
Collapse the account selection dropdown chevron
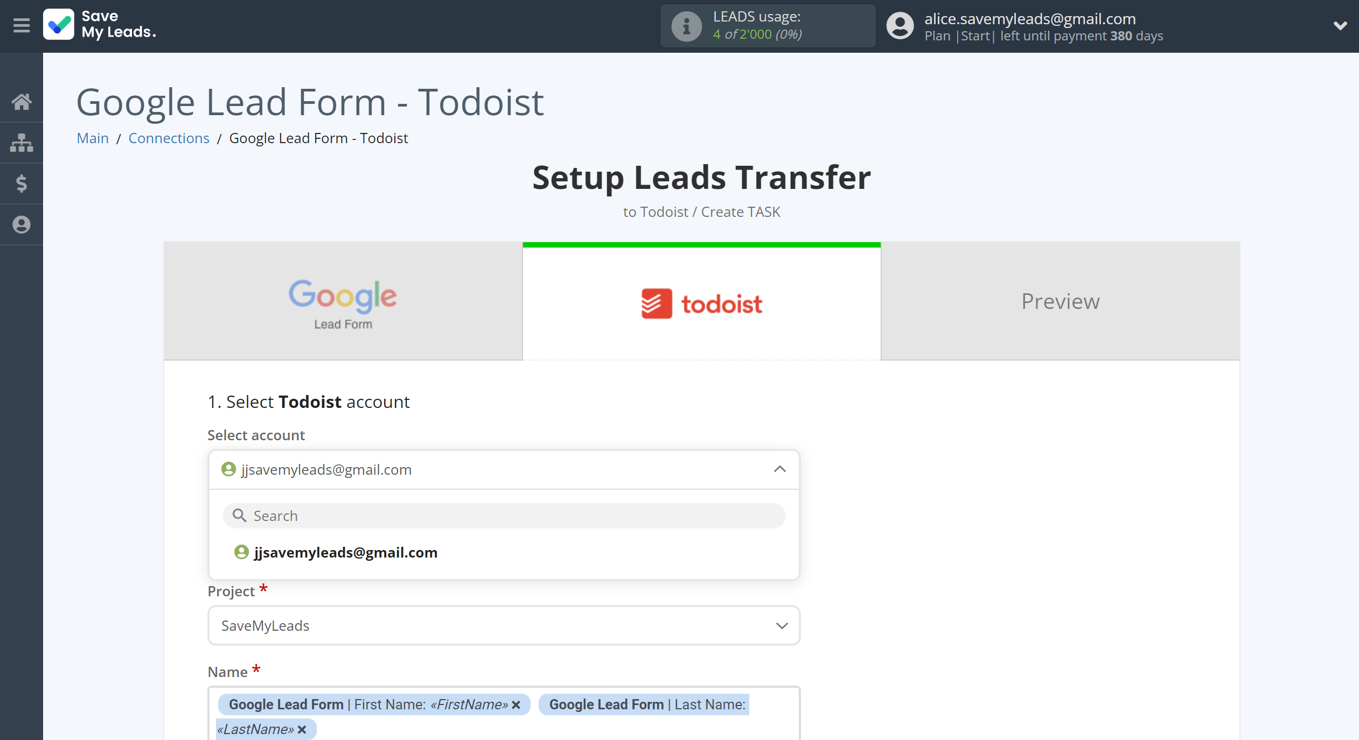pos(779,469)
